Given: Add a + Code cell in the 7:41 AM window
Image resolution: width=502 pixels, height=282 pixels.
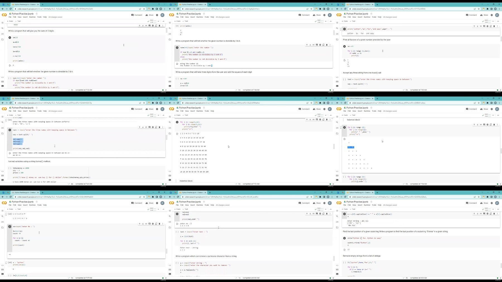Looking at the screenshot, I should (10, 115).
